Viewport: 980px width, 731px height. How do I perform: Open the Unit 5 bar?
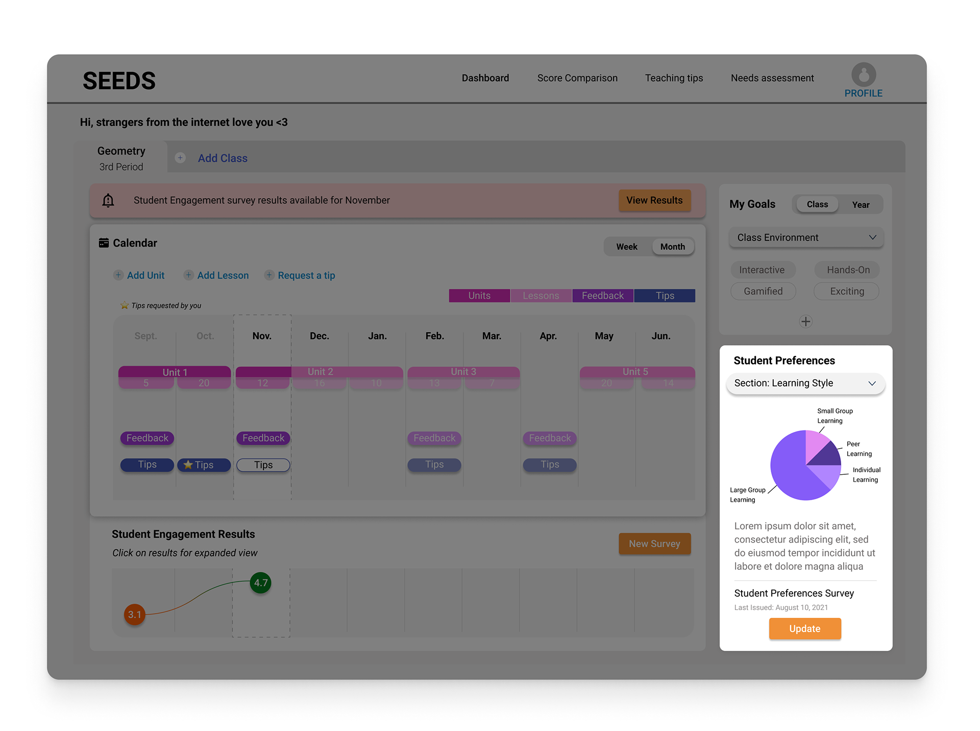(637, 372)
